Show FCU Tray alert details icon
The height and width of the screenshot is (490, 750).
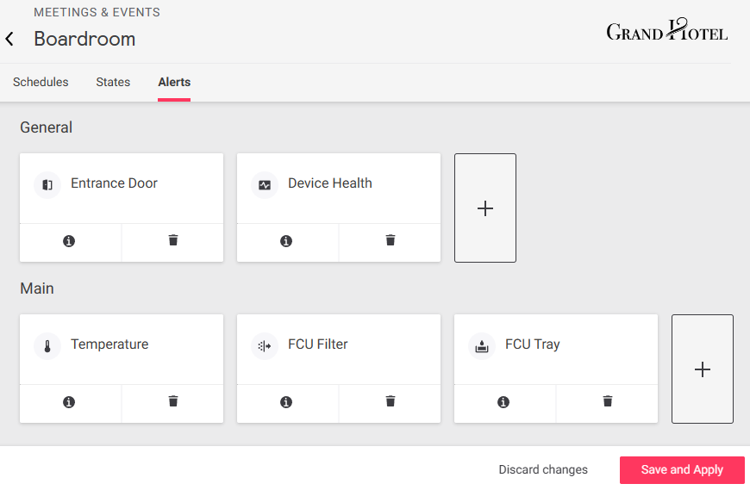(x=503, y=402)
